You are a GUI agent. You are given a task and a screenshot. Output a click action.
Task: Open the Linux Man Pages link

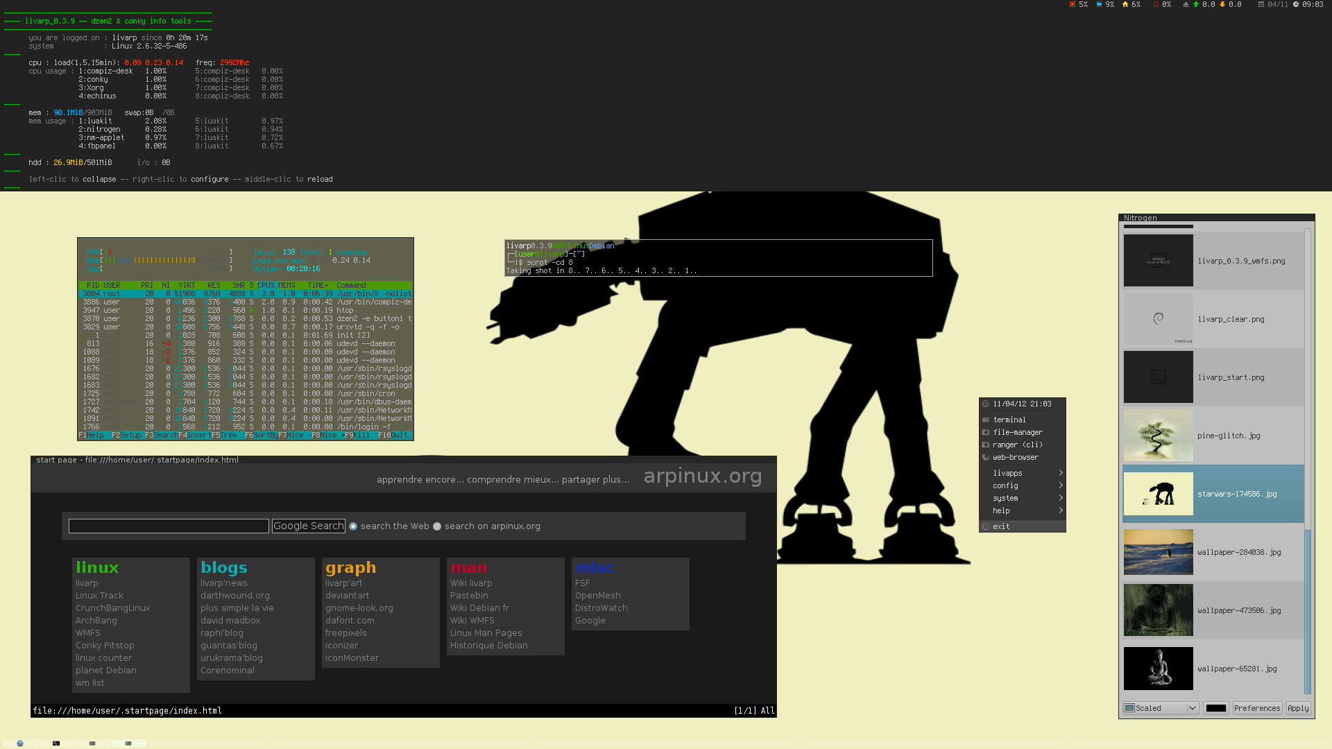coord(486,633)
